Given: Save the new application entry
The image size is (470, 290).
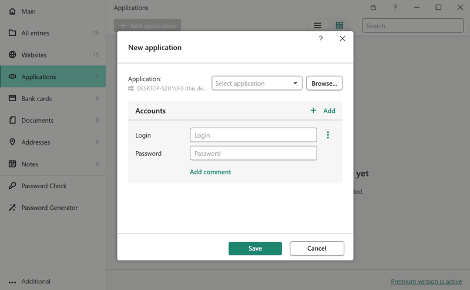Looking at the screenshot, I should tap(255, 248).
